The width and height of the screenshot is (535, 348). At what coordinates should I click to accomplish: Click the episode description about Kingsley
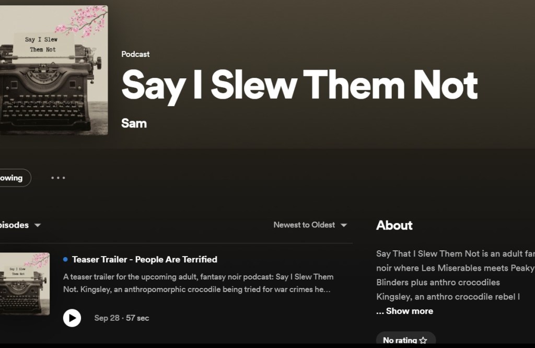click(198, 283)
